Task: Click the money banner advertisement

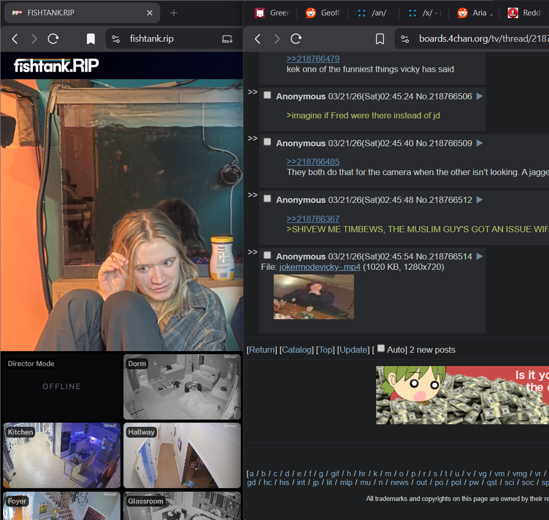Action: click(463, 395)
